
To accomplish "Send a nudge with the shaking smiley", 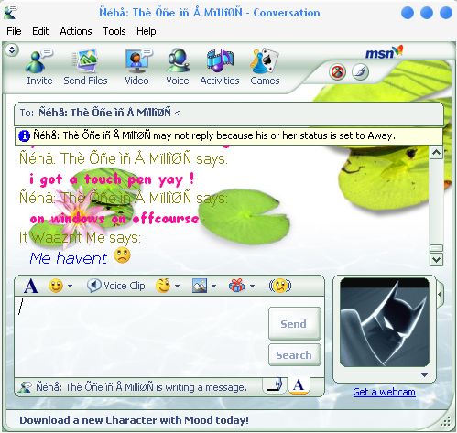I will [280, 286].
